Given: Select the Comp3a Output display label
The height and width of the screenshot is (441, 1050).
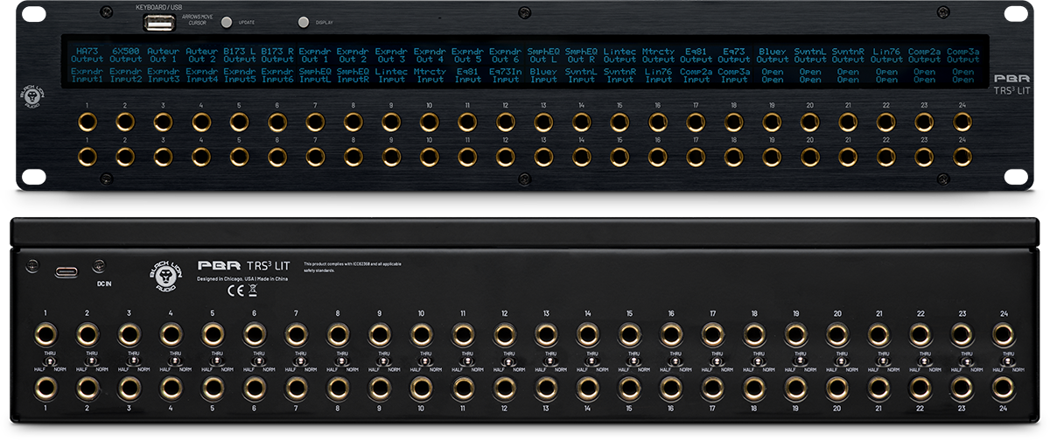Looking at the screenshot, I should [962, 54].
